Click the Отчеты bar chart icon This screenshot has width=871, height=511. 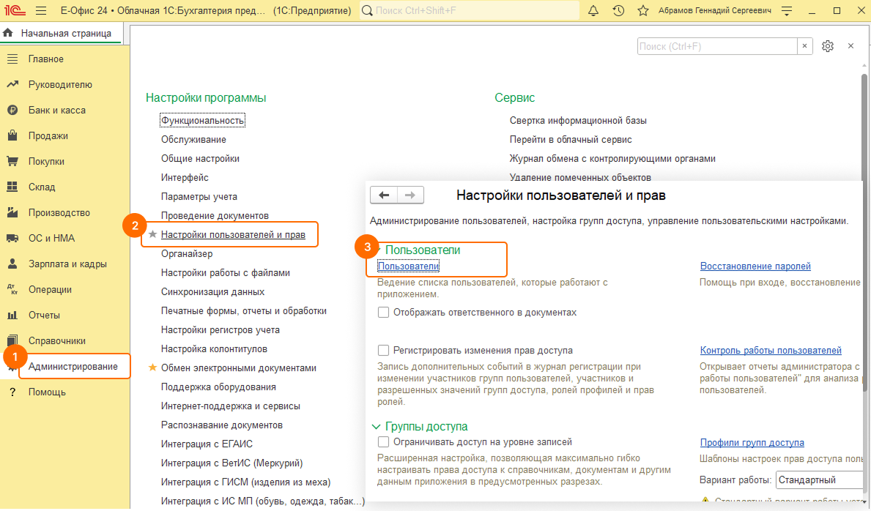coord(12,315)
